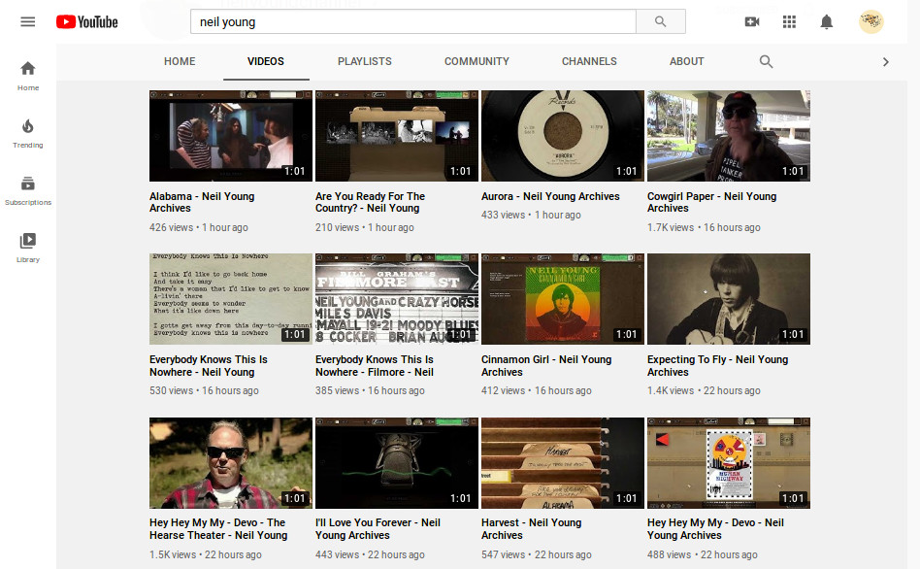Open the Expecting To Fly thumbnail
Viewport: 920px width, 569px height.
tap(729, 299)
